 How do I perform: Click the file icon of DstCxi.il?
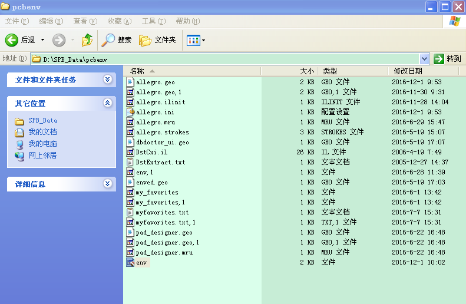tap(130, 152)
